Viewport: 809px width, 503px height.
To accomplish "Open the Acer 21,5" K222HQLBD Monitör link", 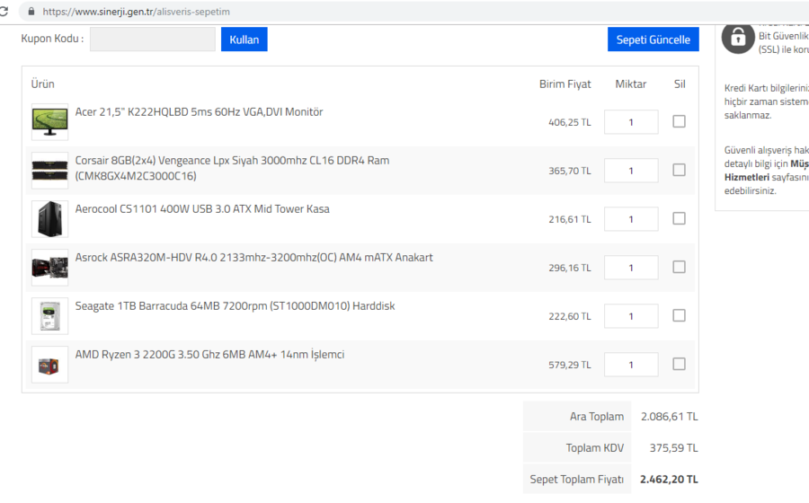I will [200, 112].
